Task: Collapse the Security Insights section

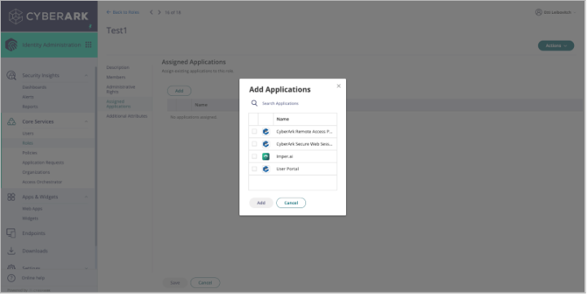Action: [86, 76]
